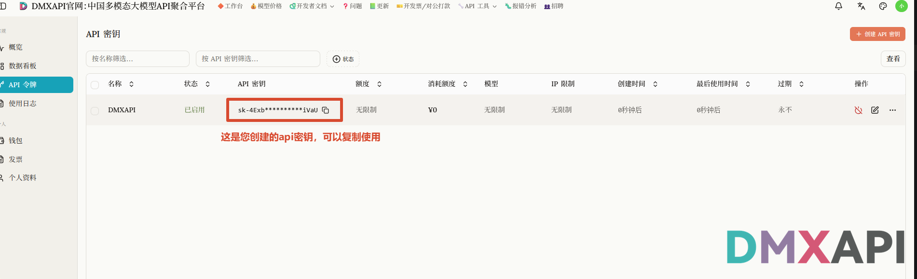Click the 查看 button
917x279 pixels.
(x=893, y=59)
